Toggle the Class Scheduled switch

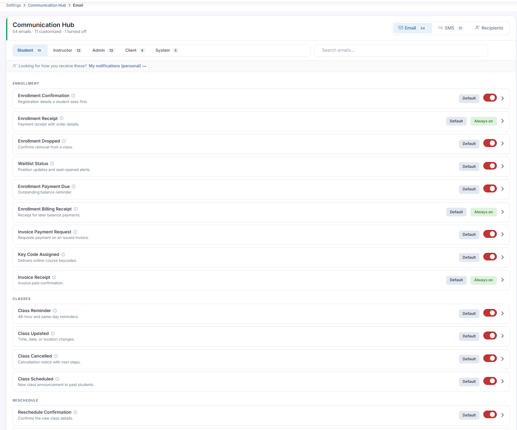click(x=490, y=381)
